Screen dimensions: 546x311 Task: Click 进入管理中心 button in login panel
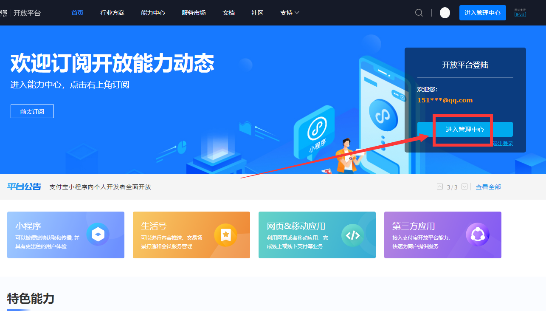[x=465, y=130]
